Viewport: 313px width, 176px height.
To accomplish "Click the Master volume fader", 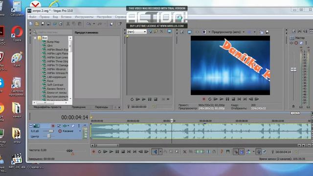I will [293, 69].
